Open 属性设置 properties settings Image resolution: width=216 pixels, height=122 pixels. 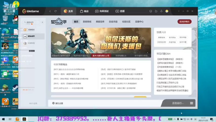[x=58, y=103]
